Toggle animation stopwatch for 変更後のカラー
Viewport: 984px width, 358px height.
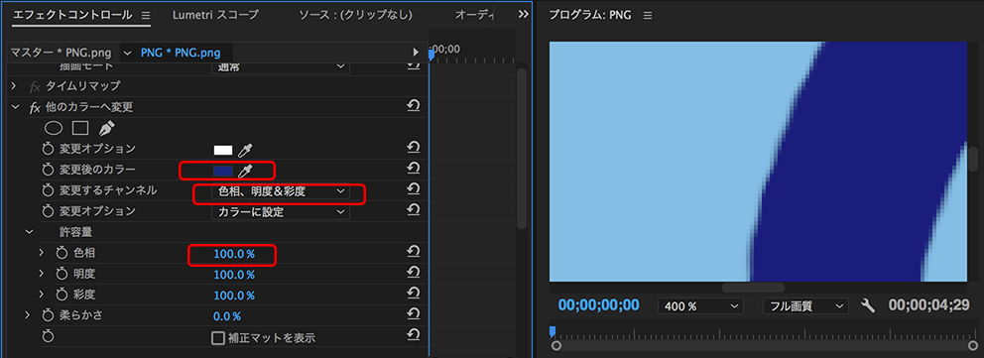click(49, 170)
